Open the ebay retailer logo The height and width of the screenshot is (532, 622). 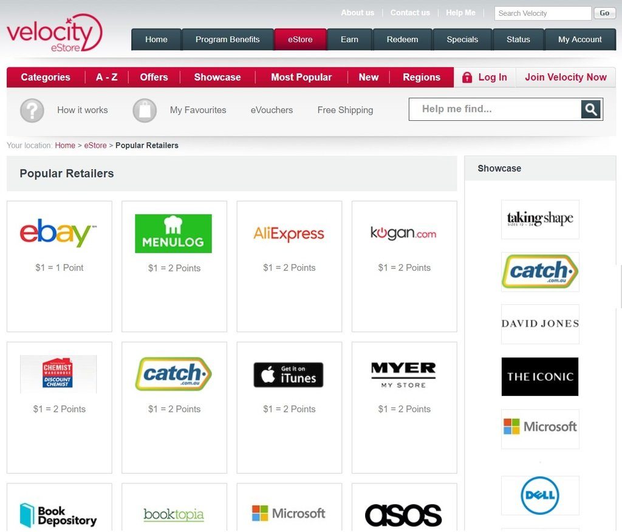click(x=58, y=233)
